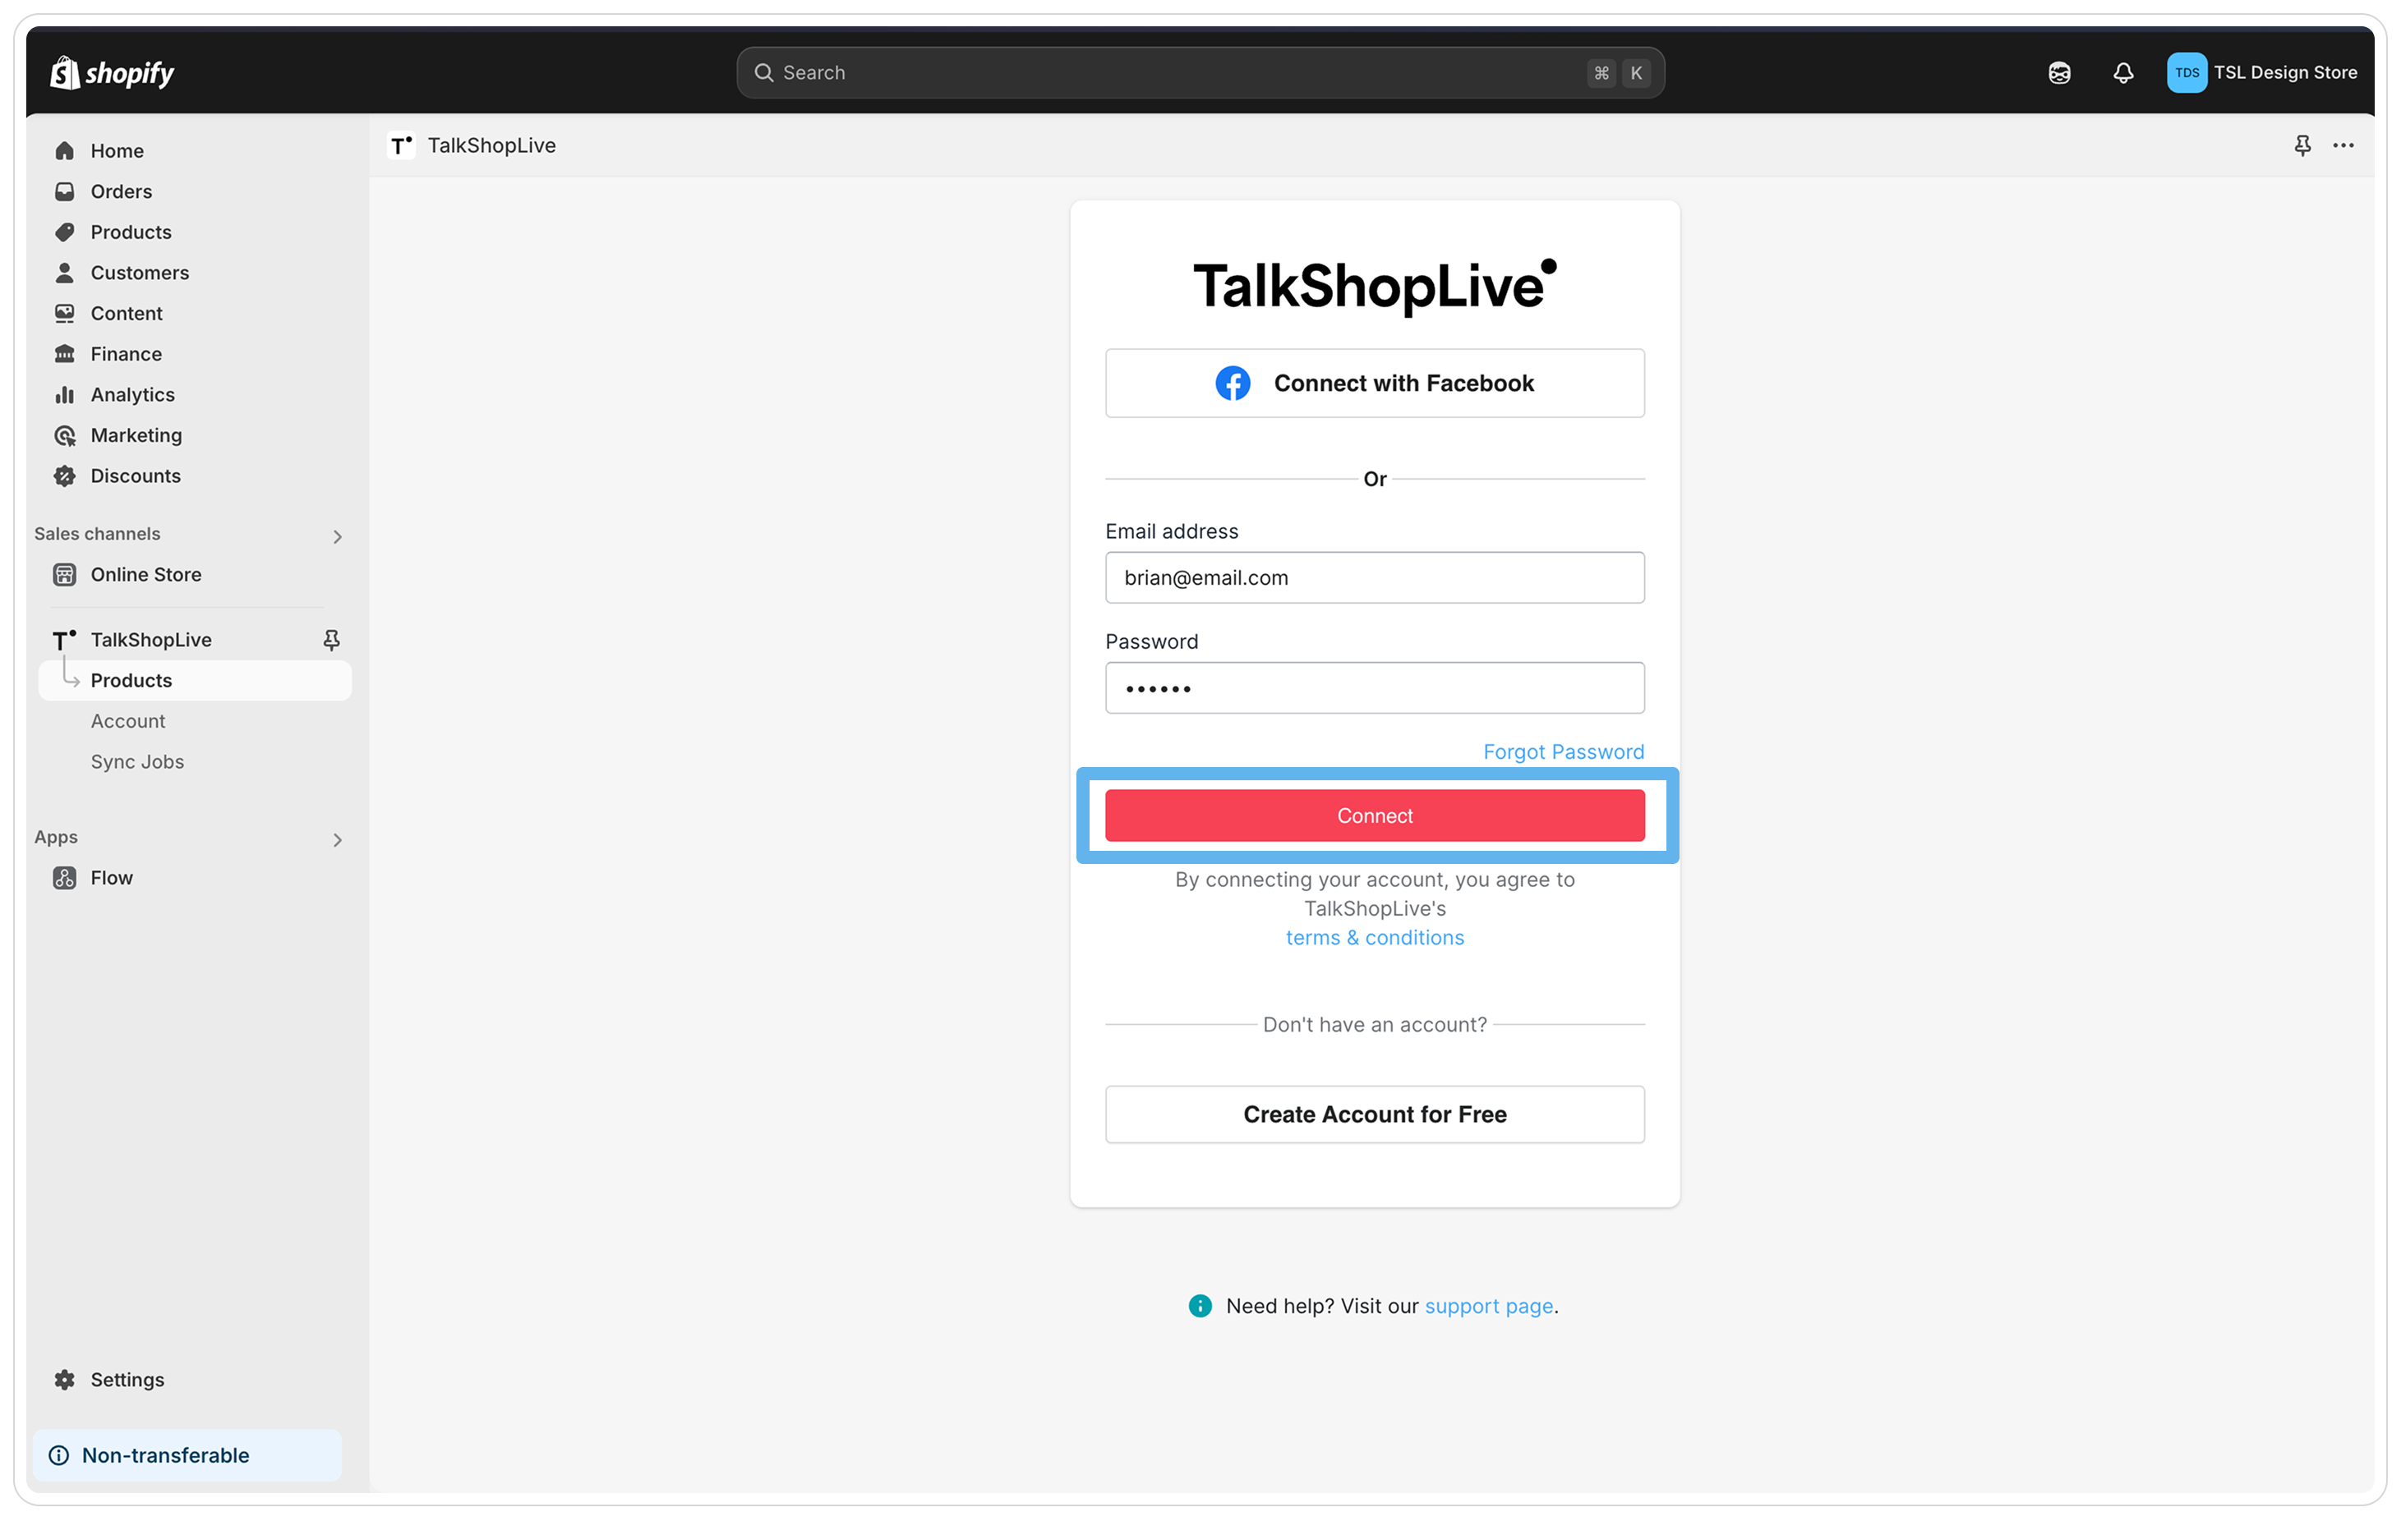The height and width of the screenshot is (1521, 2401).
Task: Click the Settings gear icon
Action: (65, 1378)
